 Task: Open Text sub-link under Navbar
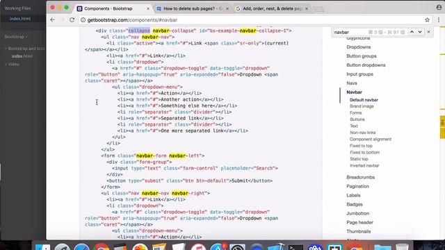pyautogui.click(x=354, y=126)
